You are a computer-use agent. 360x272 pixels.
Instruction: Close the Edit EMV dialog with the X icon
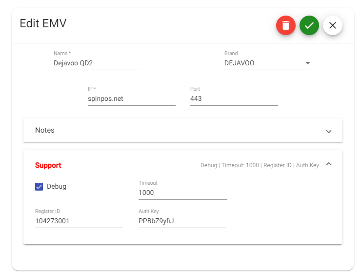point(333,25)
